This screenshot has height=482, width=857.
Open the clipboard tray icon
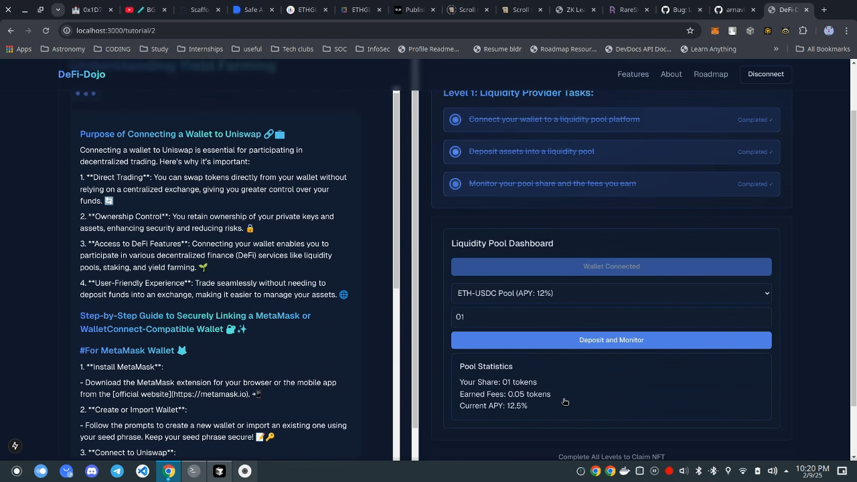pos(639,471)
